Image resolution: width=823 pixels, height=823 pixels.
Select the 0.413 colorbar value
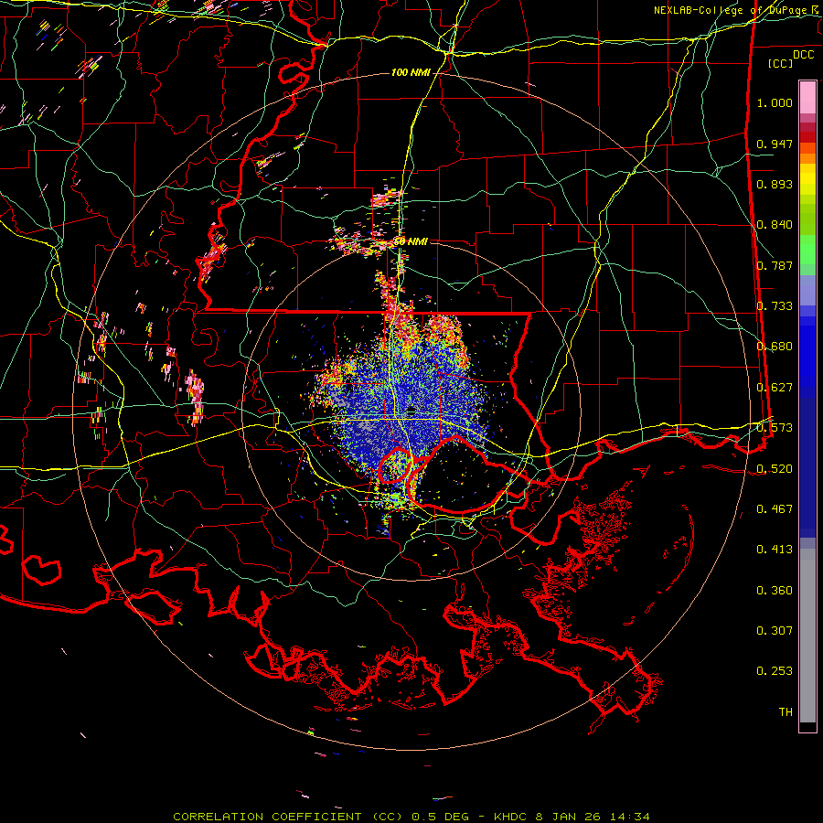(775, 550)
